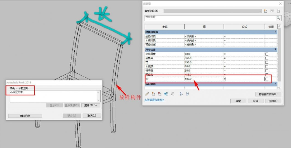Click <按类别> value of 坐垫材质
The image size is (291, 148).
click(190, 36)
